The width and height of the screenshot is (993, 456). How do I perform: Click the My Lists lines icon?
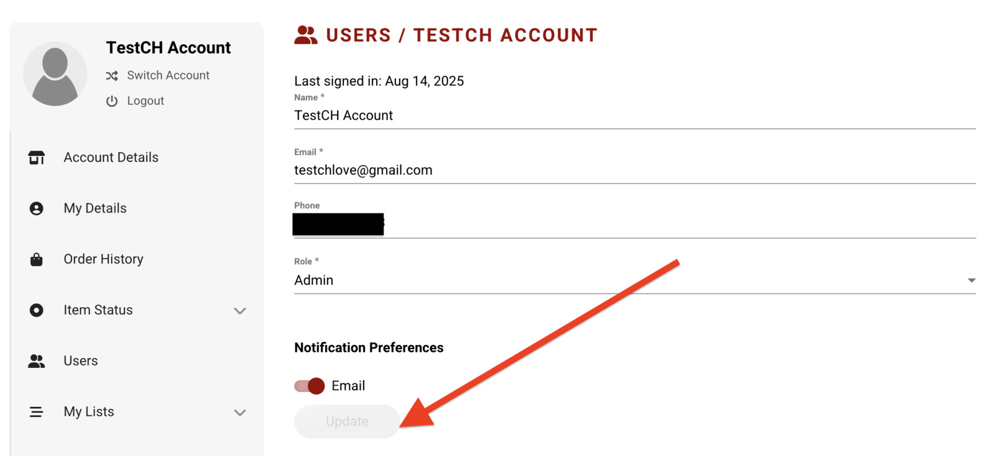point(37,412)
